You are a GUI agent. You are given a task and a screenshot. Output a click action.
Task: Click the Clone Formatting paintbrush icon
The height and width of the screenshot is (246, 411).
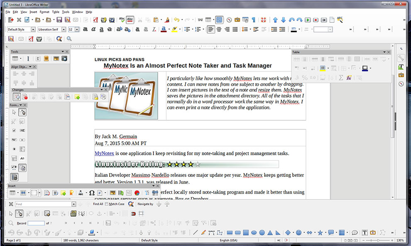[x=167, y=20]
